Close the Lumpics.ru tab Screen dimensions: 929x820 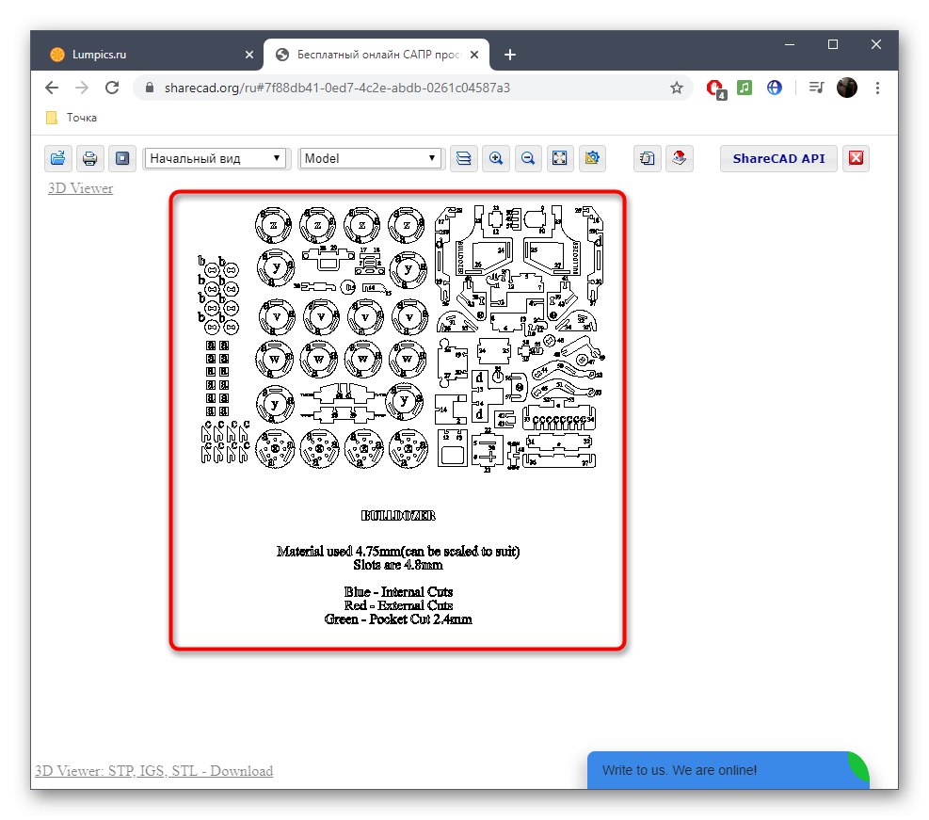click(249, 55)
